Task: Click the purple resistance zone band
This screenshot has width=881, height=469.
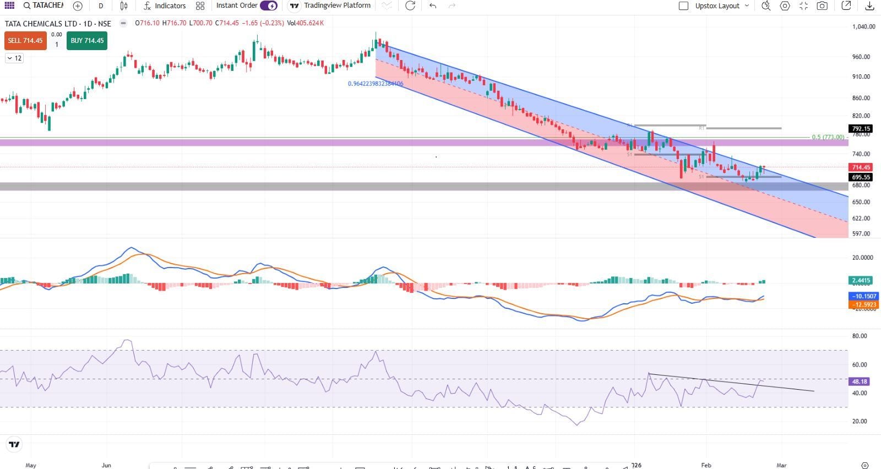Action: (x=424, y=143)
